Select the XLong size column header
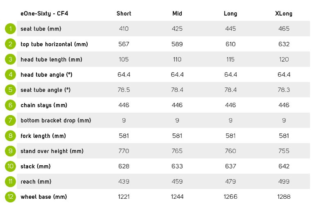Image resolution: width=314 pixels, height=211 pixels. 284,14
